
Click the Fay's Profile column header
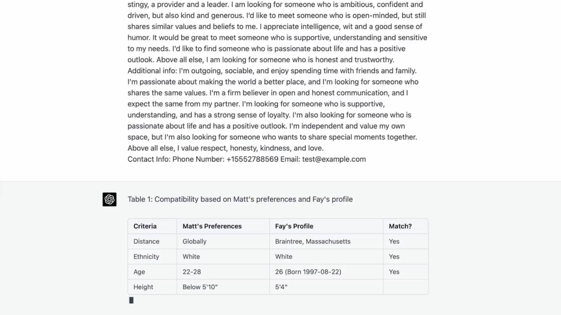(294, 226)
